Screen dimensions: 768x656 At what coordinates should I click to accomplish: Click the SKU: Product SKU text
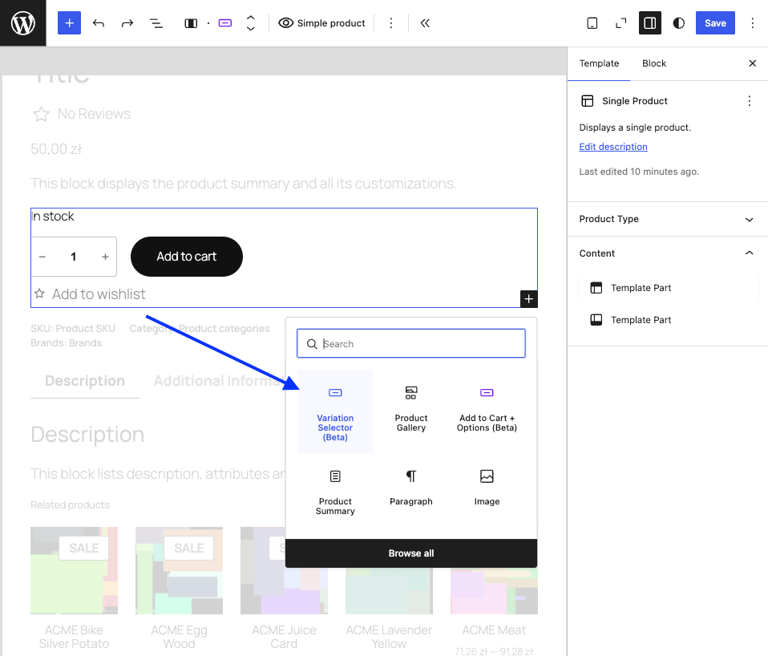(x=73, y=328)
